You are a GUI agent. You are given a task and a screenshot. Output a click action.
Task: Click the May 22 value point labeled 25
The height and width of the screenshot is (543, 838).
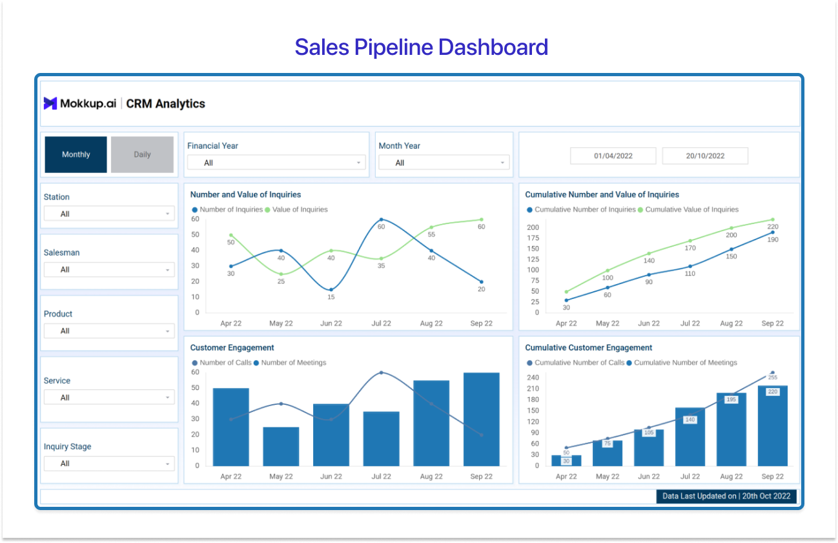(x=281, y=274)
